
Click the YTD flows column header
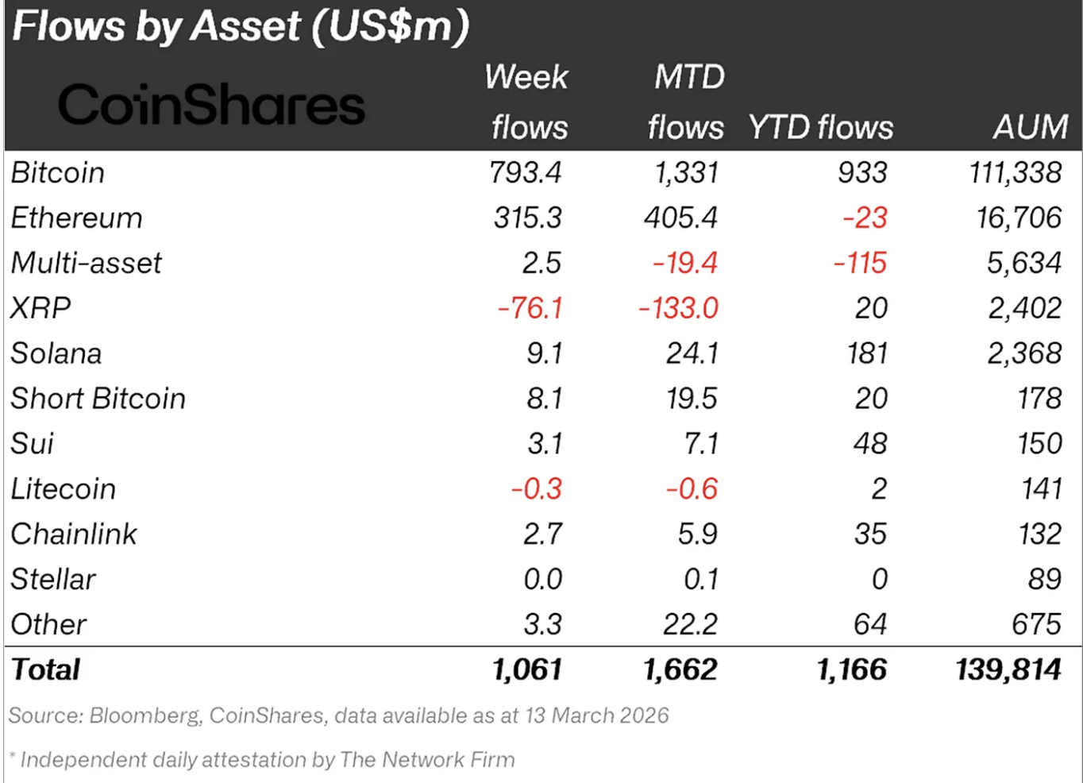coord(820,127)
